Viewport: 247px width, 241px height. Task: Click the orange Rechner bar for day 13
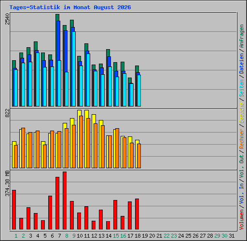103,147
